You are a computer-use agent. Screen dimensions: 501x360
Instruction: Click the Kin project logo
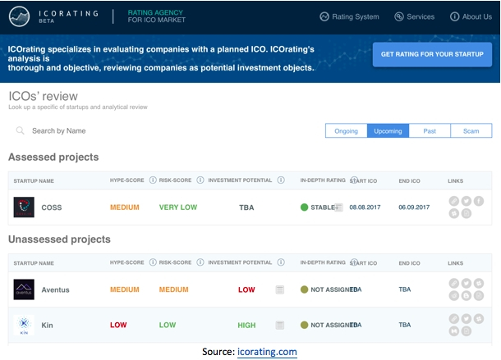[x=24, y=326]
